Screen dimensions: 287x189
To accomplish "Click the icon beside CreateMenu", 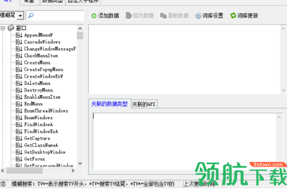I will click(19, 63).
